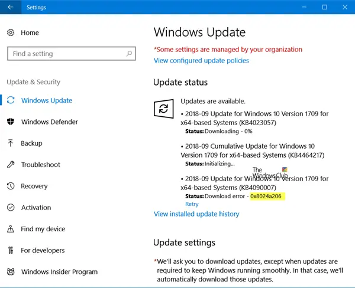The width and height of the screenshot is (355, 288).
Task: Click the search magnifier icon
Action: tap(129, 54)
